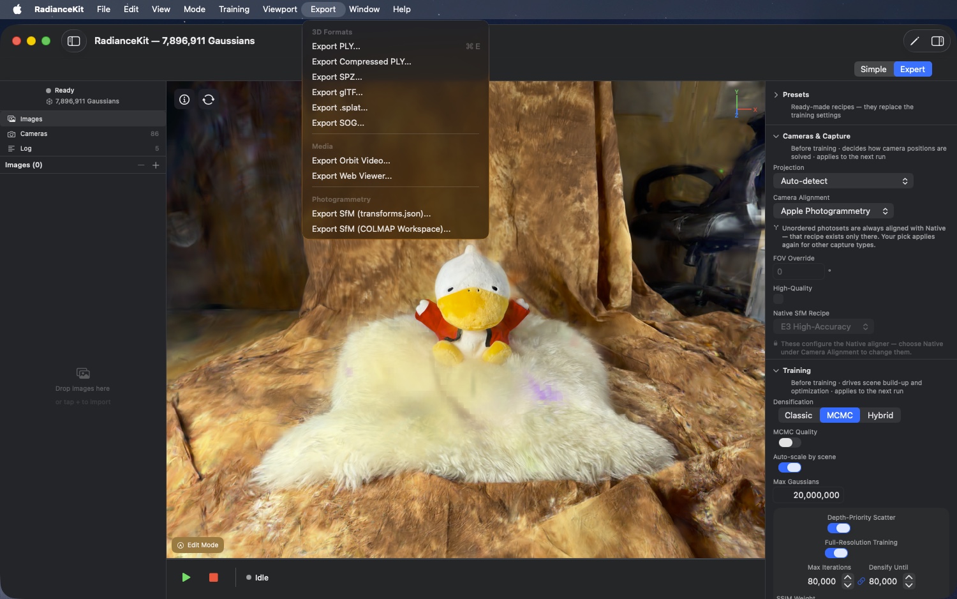The height and width of the screenshot is (599, 957).
Task: Choose Export .splat... menu item
Action: click(396, 107)
